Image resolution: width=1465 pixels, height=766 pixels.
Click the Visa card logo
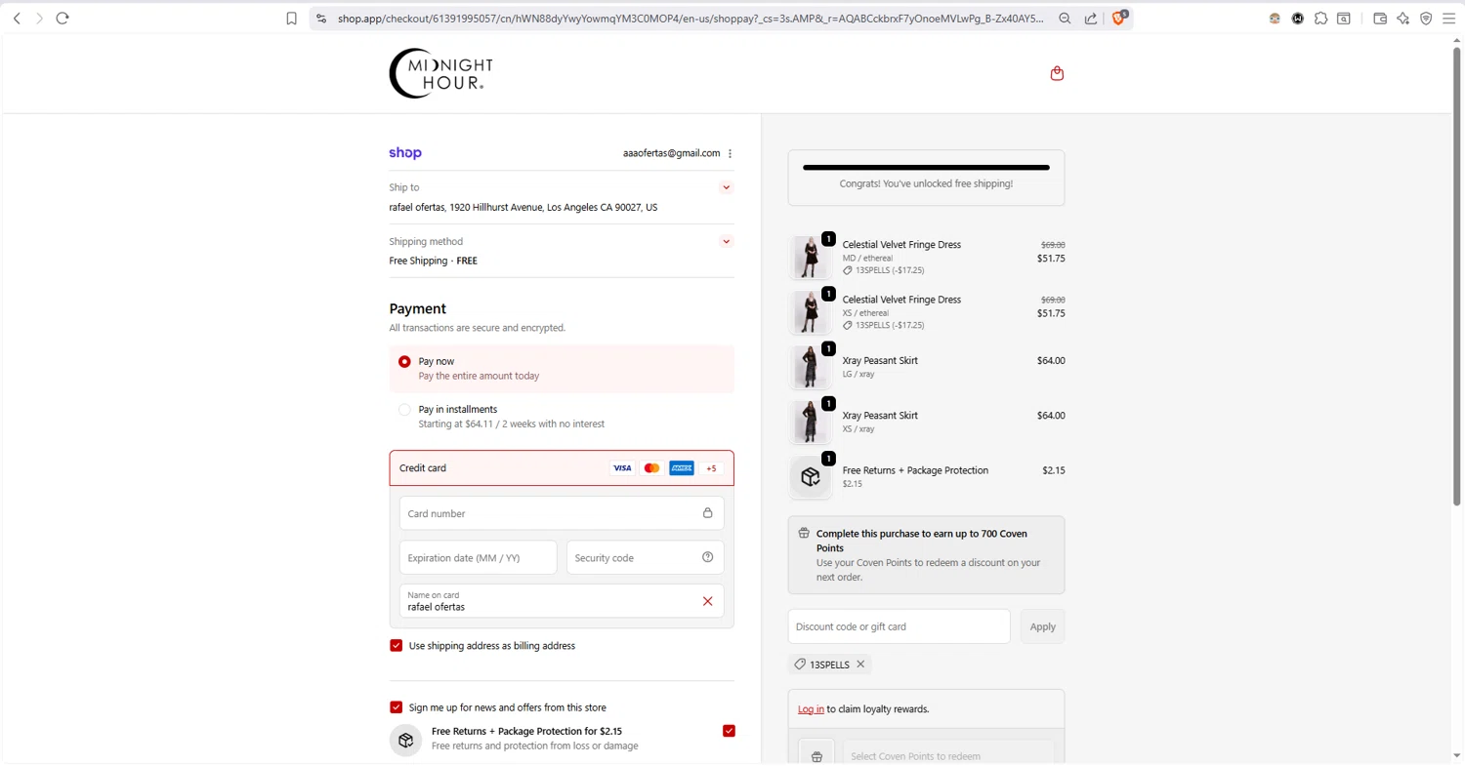(622, 468)
